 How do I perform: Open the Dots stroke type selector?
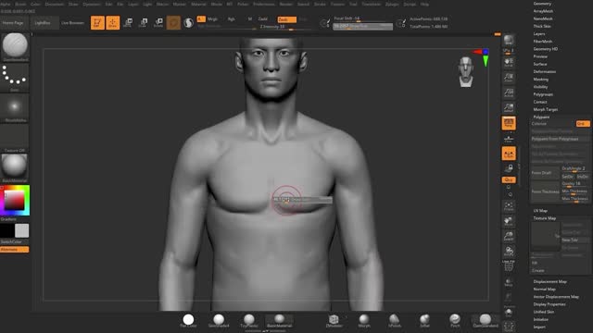click(x=15, y=78)
